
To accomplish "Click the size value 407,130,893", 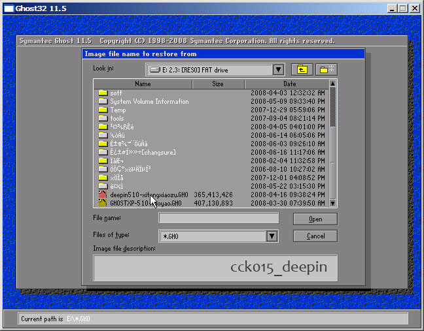I will (x=213, y=203).
